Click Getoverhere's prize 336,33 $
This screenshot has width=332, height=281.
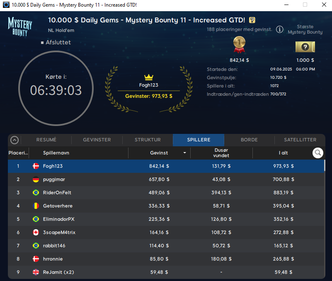159,206
